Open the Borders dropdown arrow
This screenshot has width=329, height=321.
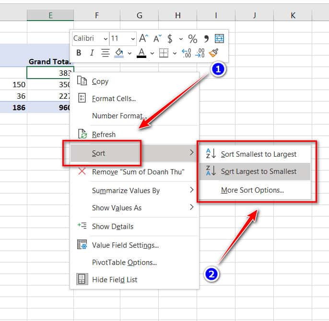tap(175, 53)
